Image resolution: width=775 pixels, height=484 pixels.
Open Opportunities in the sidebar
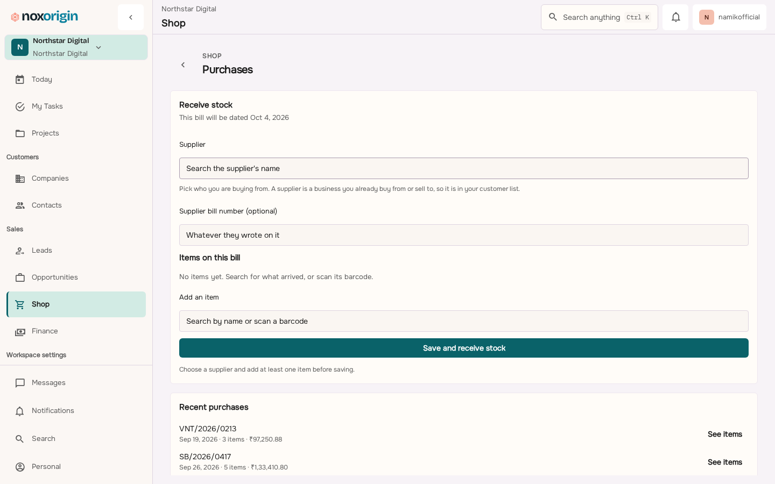[76, 277]
